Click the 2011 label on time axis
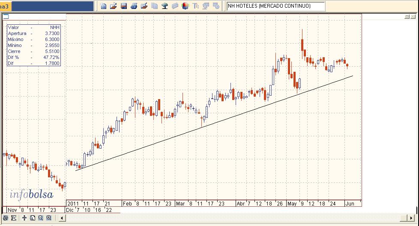This screenshot has width=419, height=226. coord(73,204)
